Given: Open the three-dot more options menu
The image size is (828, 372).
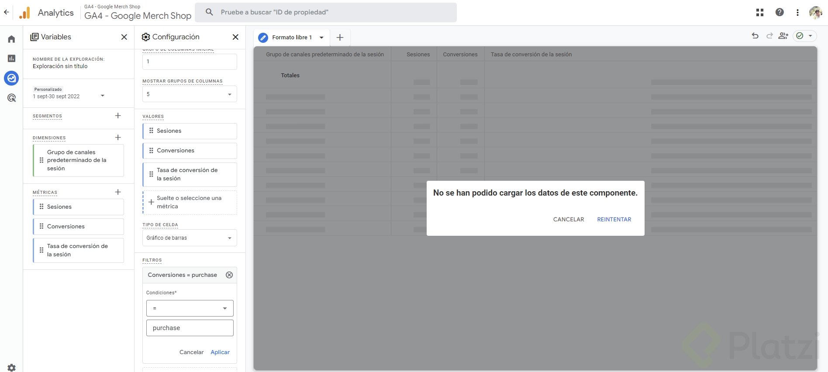Looking at the screenshot, I should [x=797, y=13].
